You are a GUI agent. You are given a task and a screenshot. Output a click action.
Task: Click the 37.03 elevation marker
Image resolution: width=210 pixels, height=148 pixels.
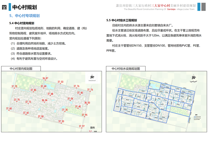pyautogui.click(x=60, y=82)
